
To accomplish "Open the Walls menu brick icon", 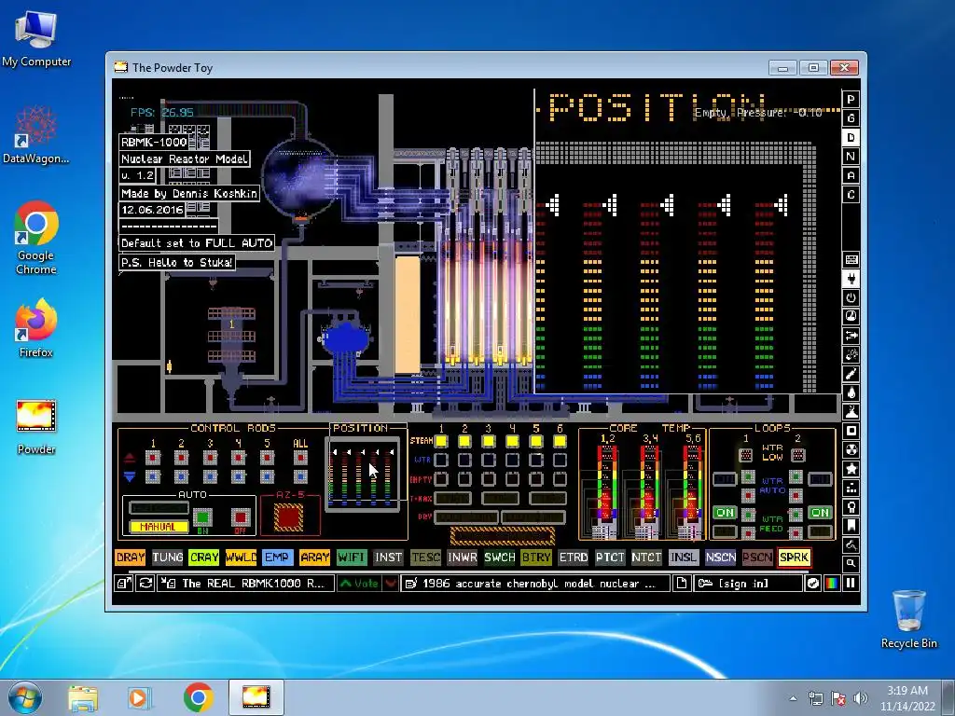I will pyautogui.click(x=851, y=260).
